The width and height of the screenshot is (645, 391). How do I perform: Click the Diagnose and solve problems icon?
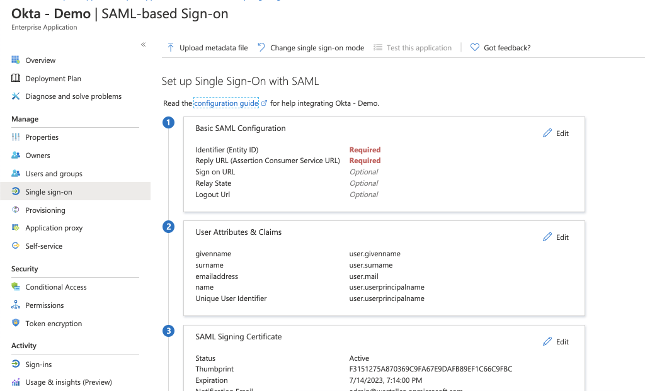click(16, 96)
